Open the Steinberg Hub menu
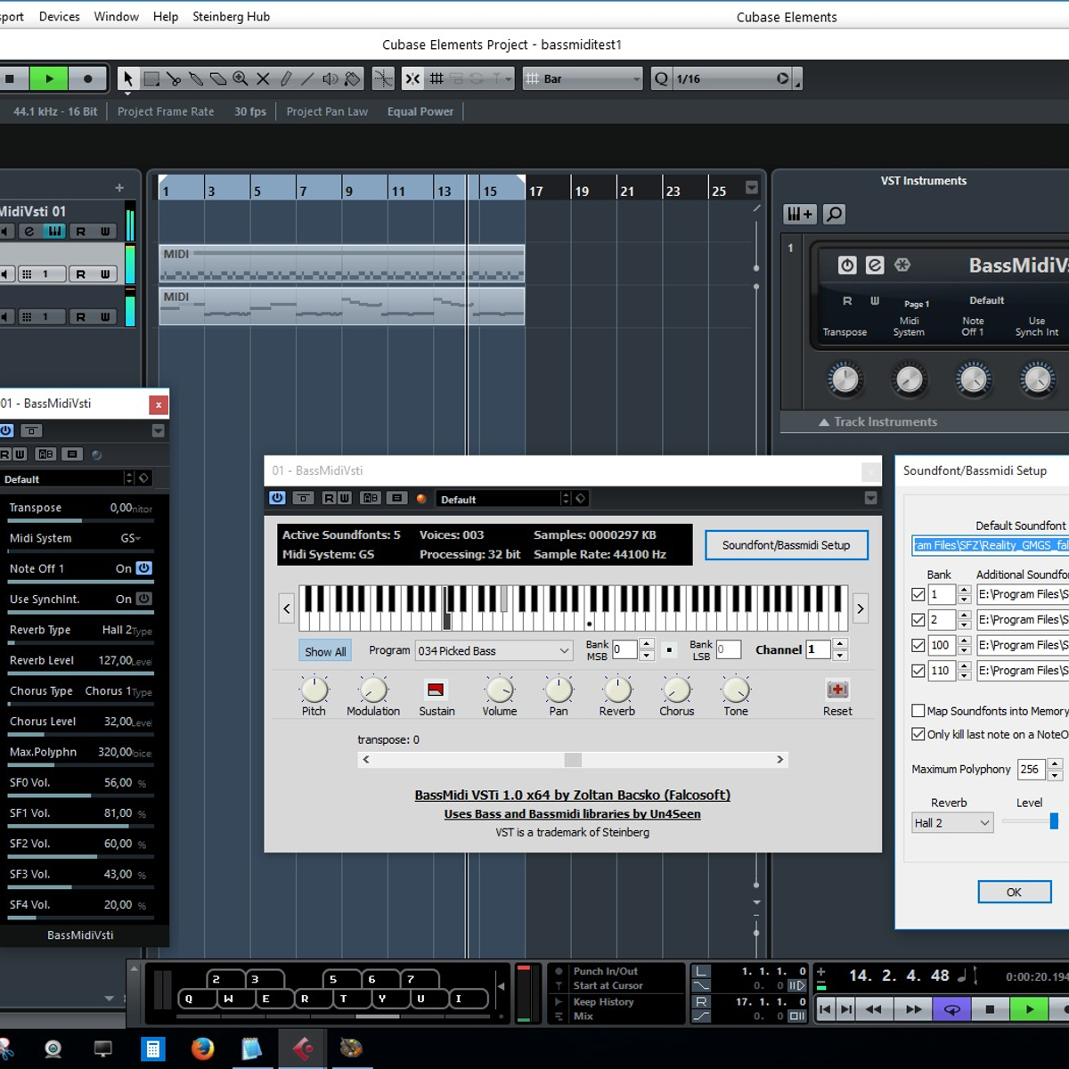The image size is (1069, 1069). pos(231,16)
